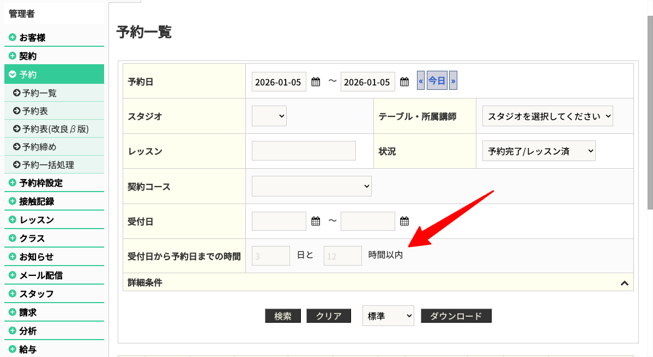Click the ダウンロード button
This screenshot has height=357, width=653.
(456, 316)
